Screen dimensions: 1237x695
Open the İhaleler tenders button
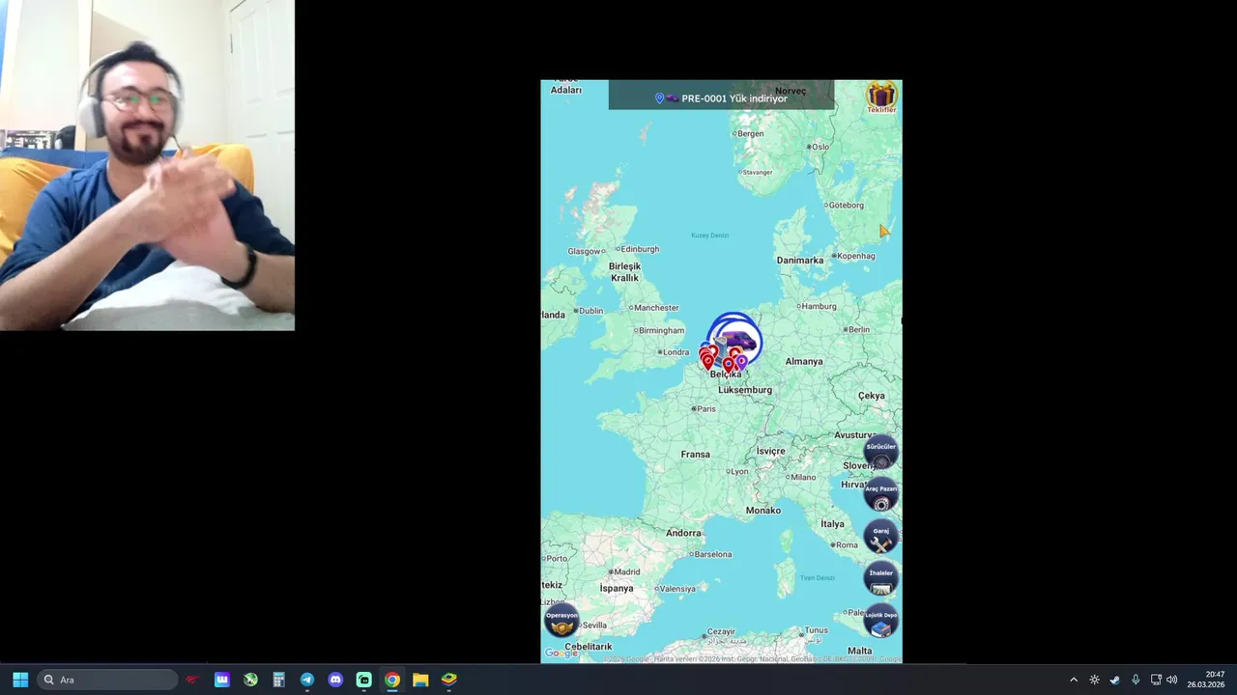(880, 578)
